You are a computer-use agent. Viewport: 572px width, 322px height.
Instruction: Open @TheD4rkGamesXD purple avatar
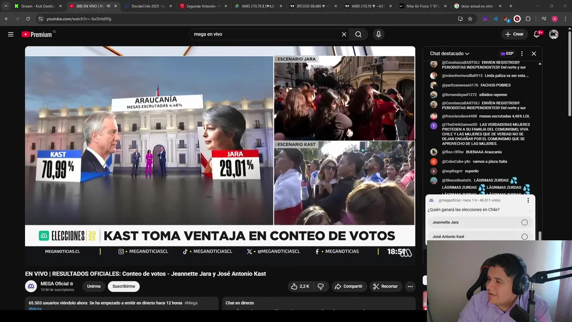click(433, 126)
